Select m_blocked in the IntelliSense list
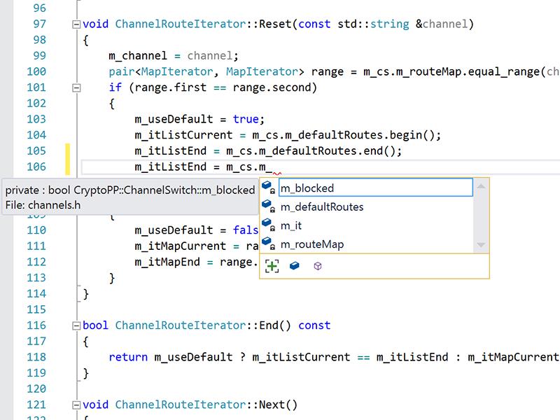The width and height of the screenshot is (560, 420). [x=375, y=188]
